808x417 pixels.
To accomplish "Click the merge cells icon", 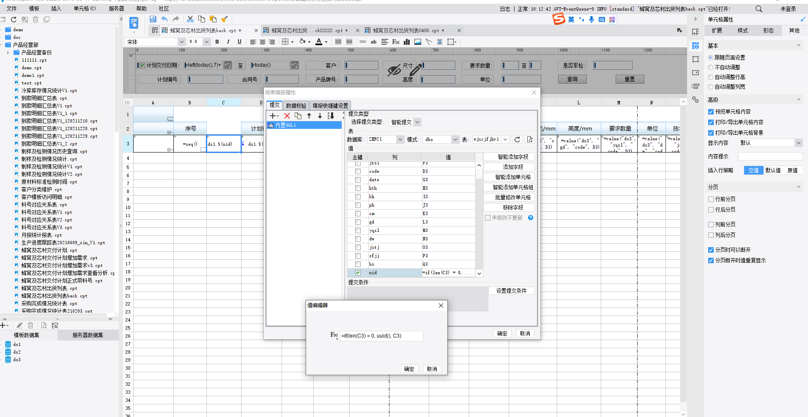I will click(x=338, y=42).
